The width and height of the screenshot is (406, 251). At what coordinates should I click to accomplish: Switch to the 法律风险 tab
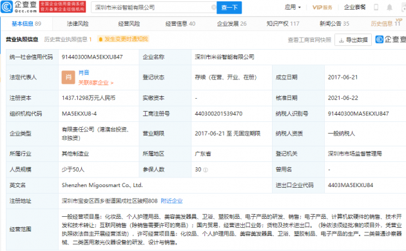pos(78,24)
